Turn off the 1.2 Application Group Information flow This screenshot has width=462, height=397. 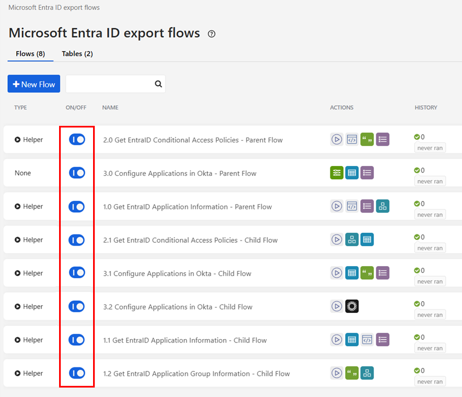[77, 373]
